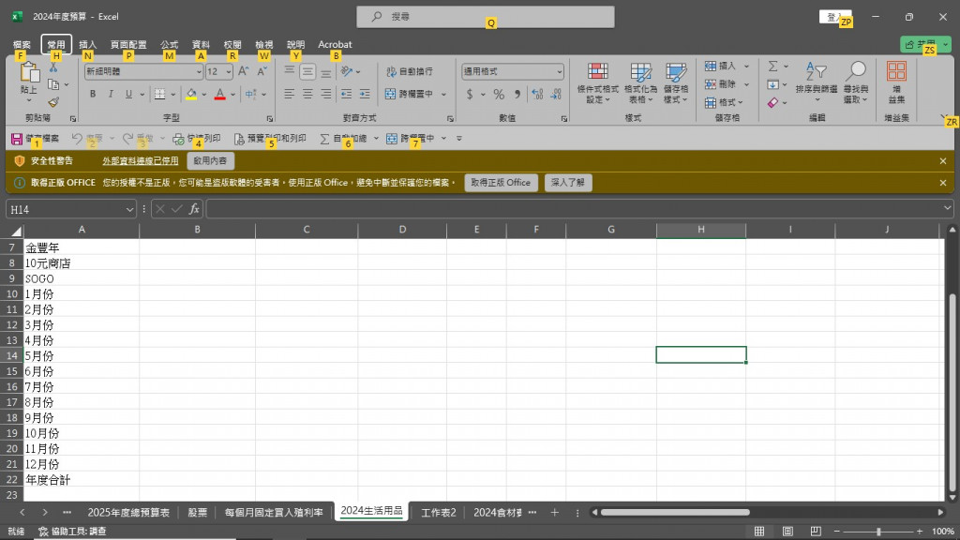Open the Acrobat ribbon tab
The image size is (960, 540).
(x=335, y=45)
